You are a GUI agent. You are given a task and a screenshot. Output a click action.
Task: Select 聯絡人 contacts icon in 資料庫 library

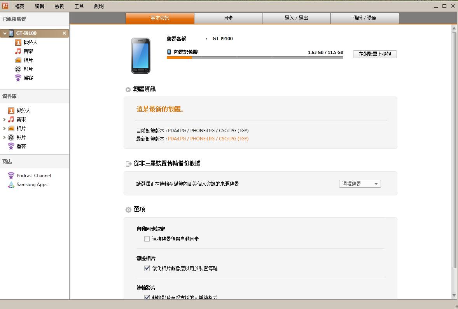click(11, 110)
